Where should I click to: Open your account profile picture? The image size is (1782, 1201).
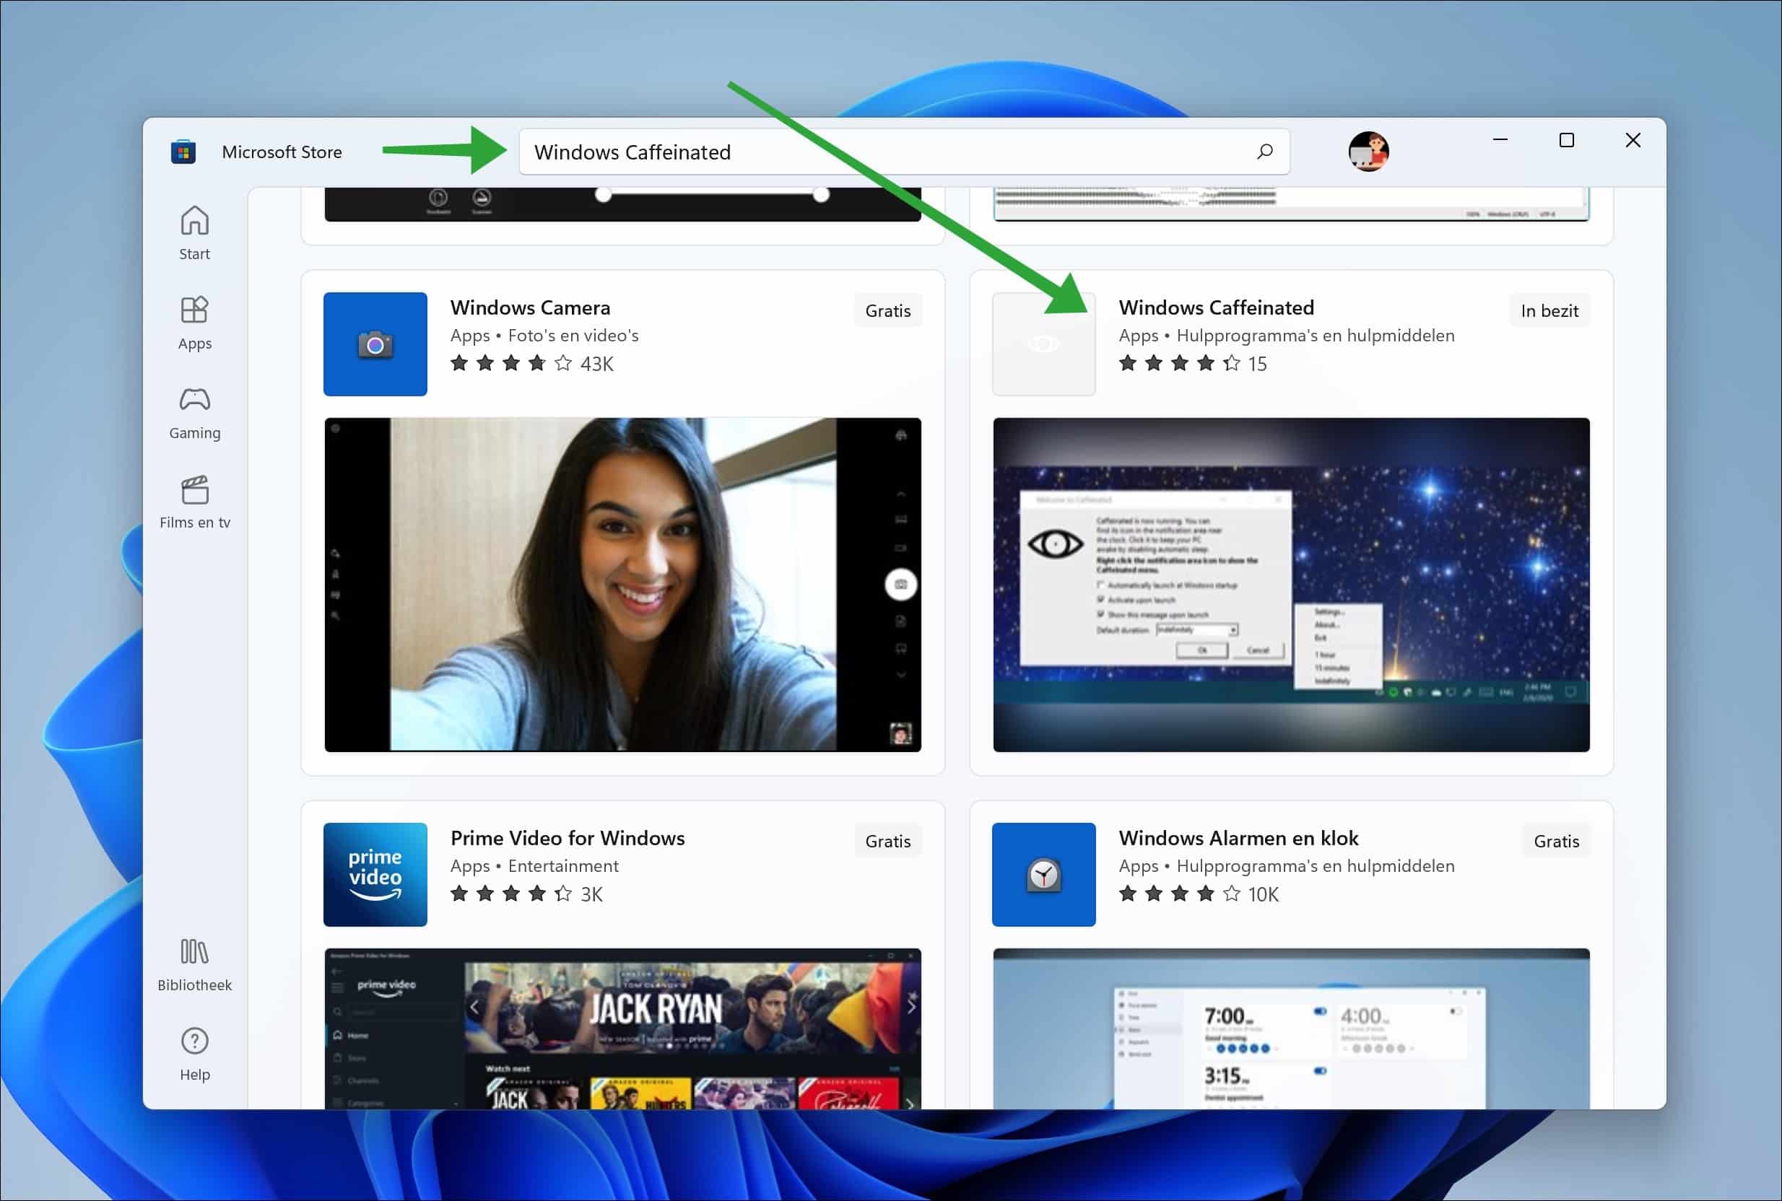click(x=1368, y=151)
